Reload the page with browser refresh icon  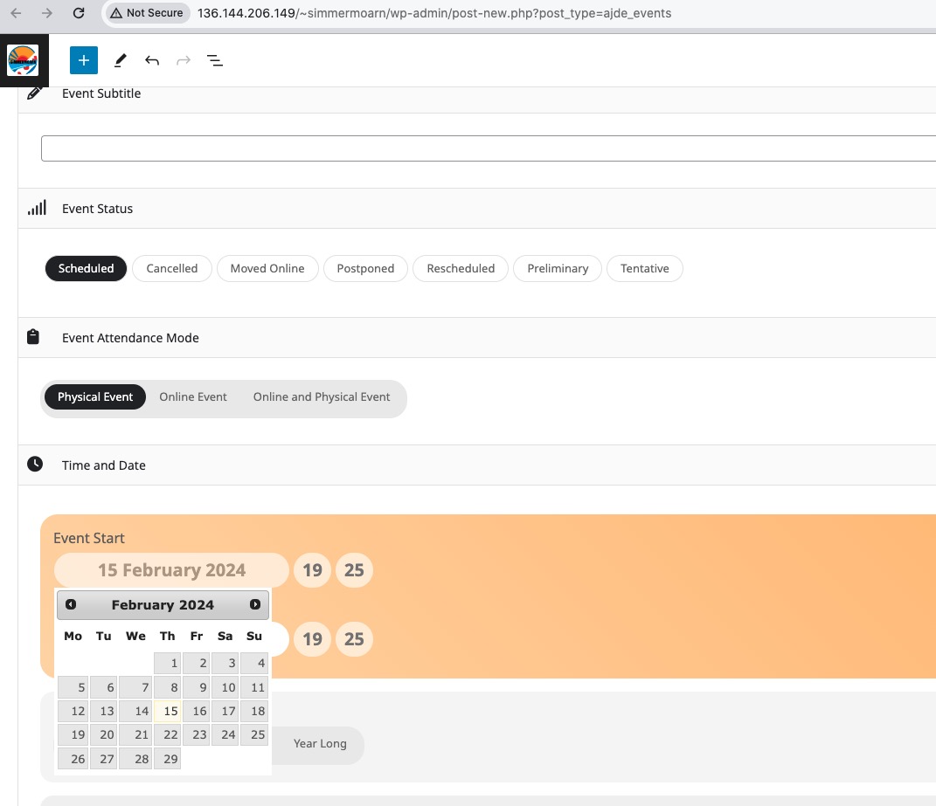(x=78, y=12)
